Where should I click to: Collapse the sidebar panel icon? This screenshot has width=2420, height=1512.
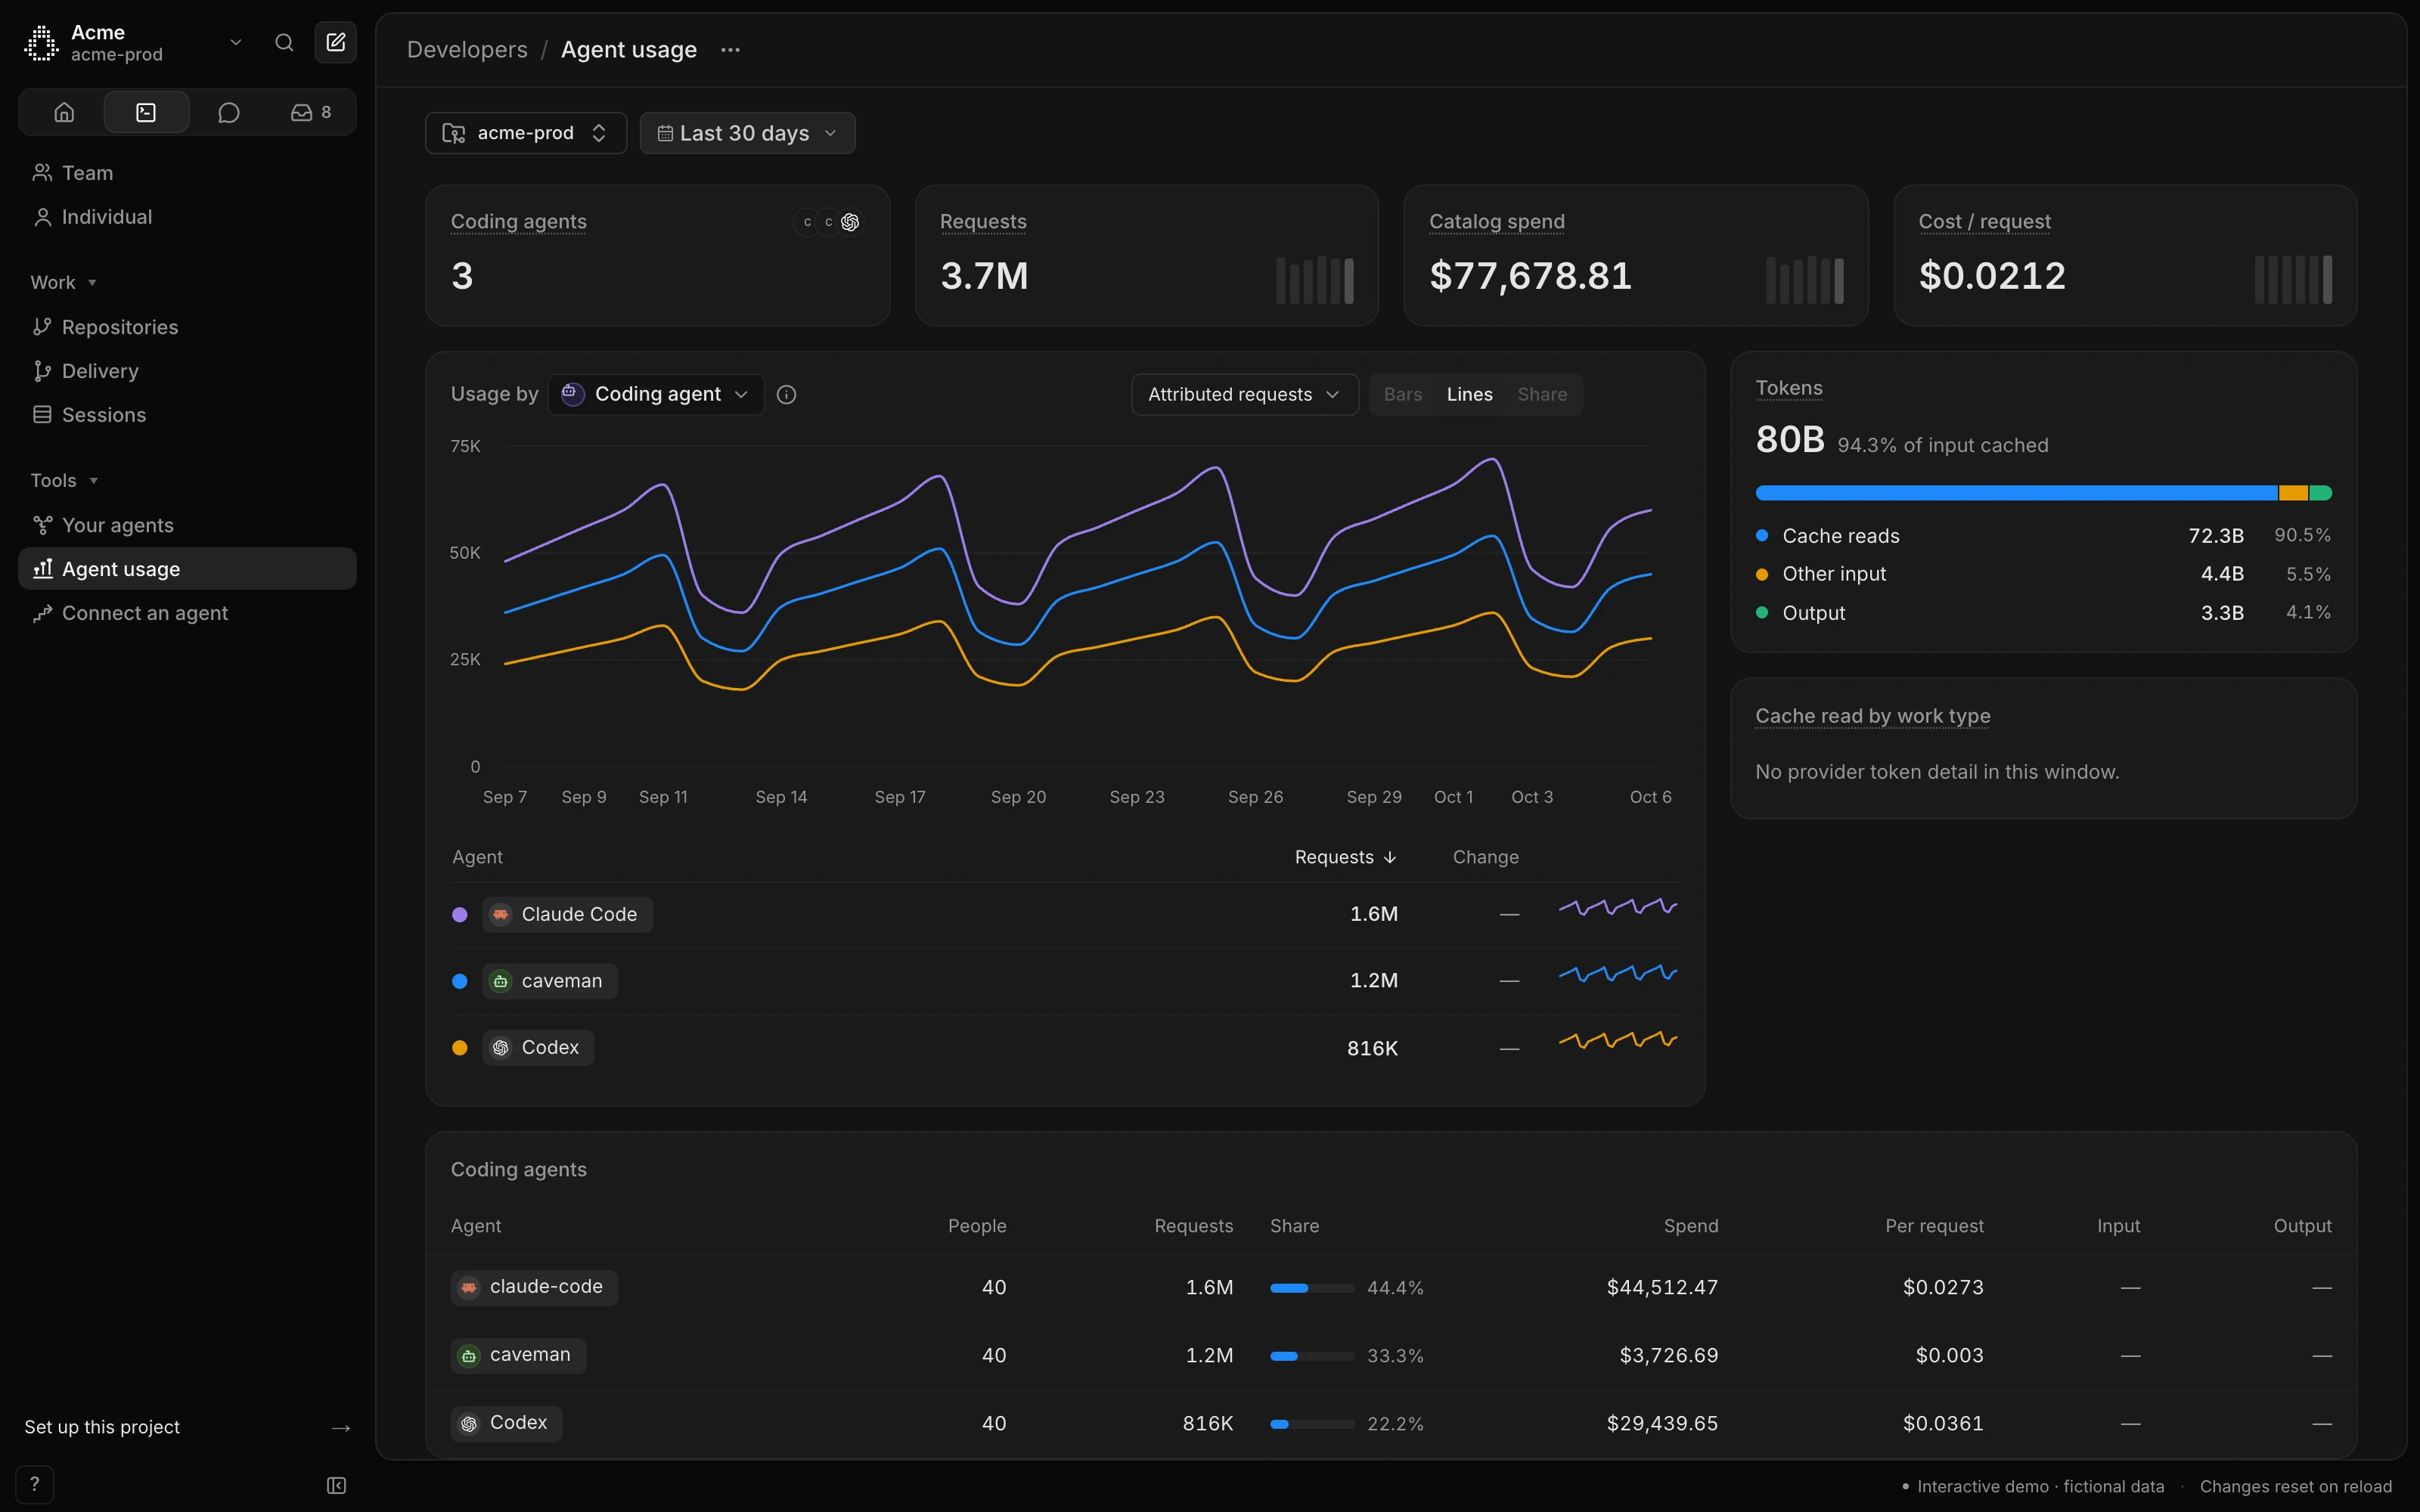pos(336,1485)
